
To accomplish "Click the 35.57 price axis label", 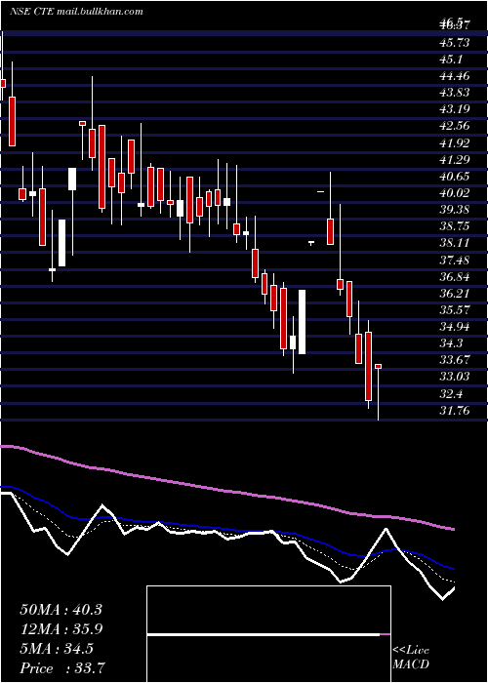I will 455,310.
